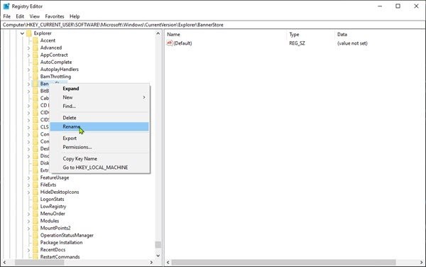Expand the AutoplayHandlers key

(29, 70)
